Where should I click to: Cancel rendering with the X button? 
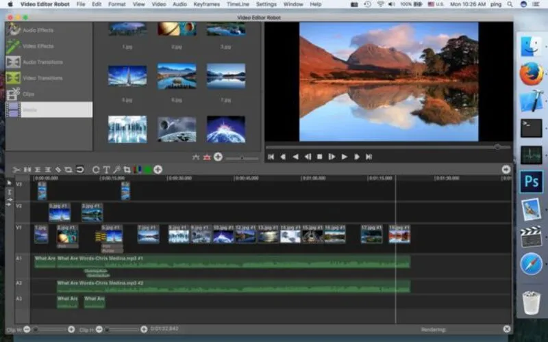pos(507,329)
